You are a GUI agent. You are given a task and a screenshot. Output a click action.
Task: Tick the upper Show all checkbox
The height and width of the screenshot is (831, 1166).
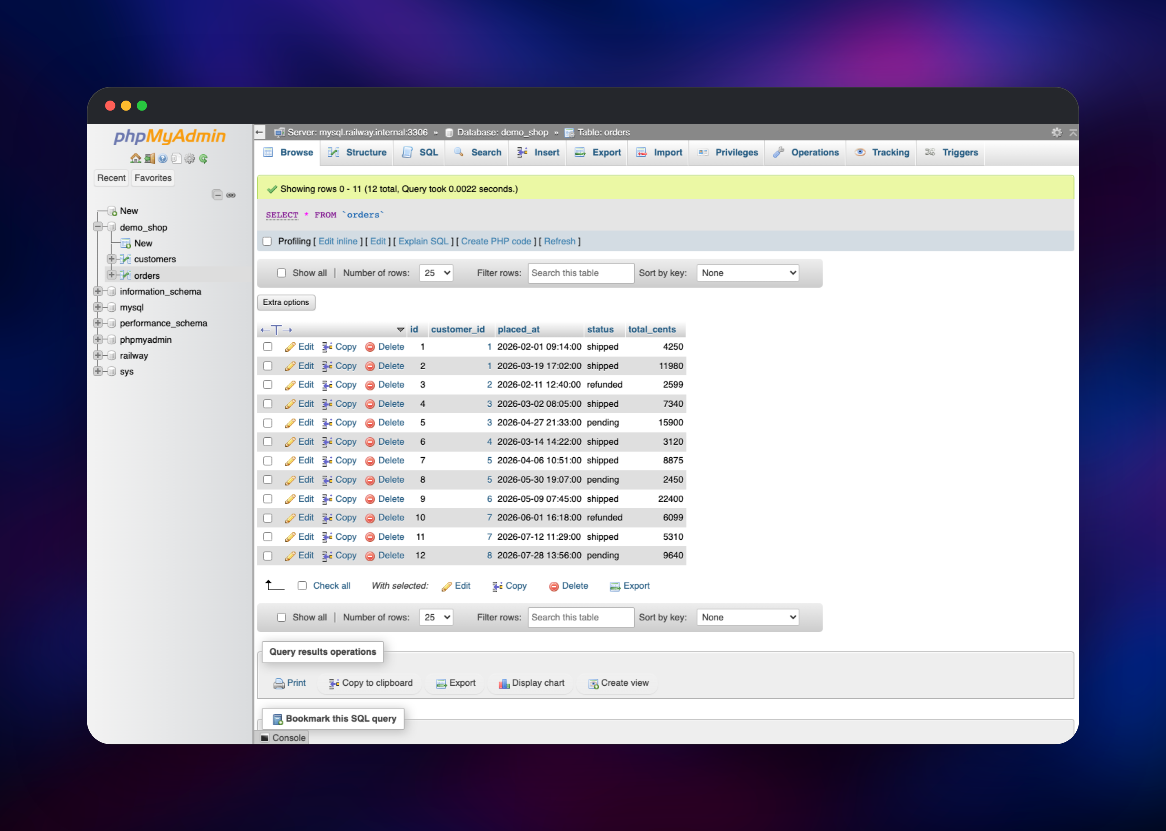pyautogui.click(x=282, y=273)
